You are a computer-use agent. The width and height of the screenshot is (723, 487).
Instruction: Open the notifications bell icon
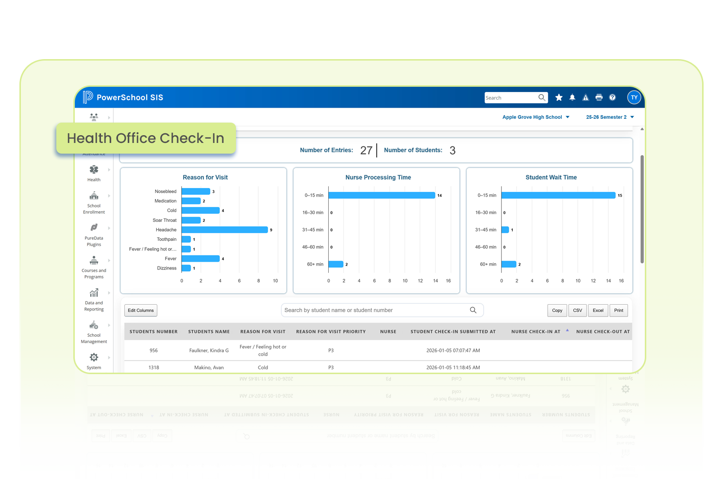point(572,97)
